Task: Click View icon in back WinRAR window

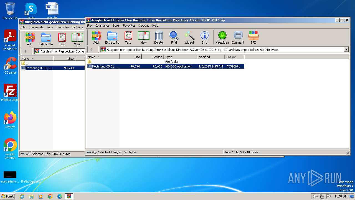Action: 77,39
